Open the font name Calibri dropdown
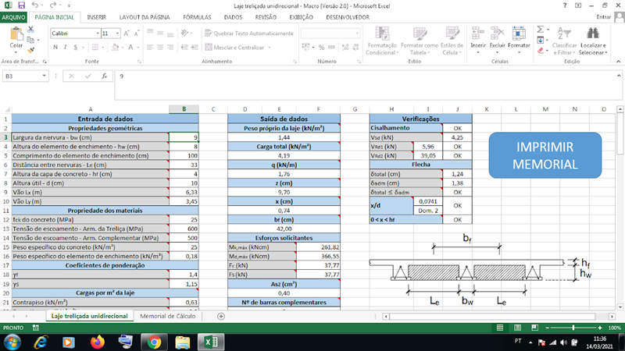 (x=98, y=34)
